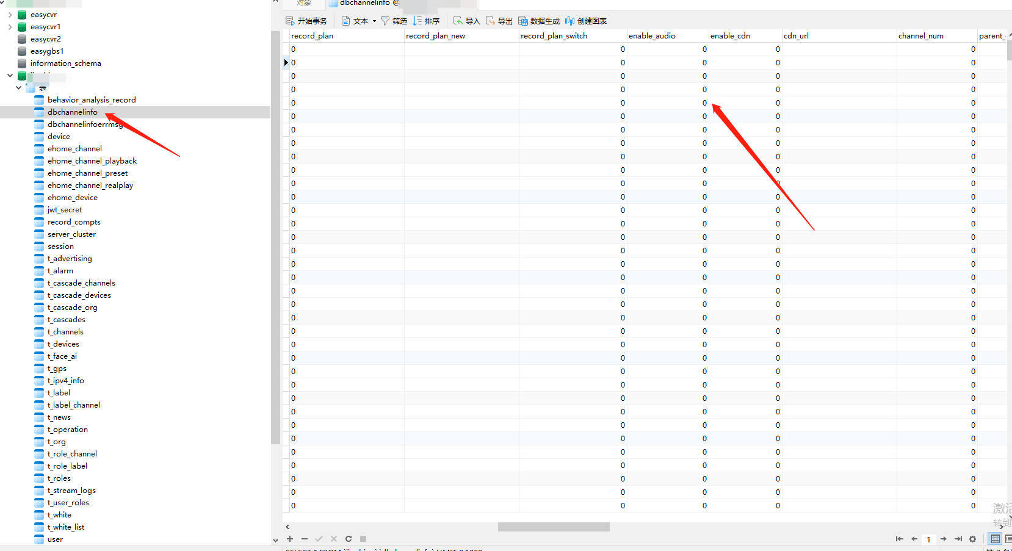Image resolution: width=1012 pixels, height=551 pixels.
Task: Expand the easycvr database node
Action: 10,15
